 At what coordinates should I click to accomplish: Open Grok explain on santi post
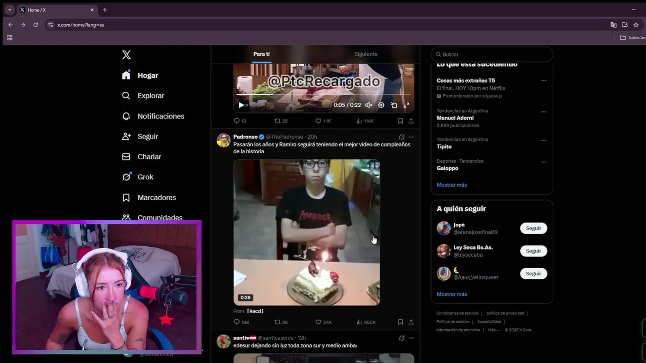[402, 338]
